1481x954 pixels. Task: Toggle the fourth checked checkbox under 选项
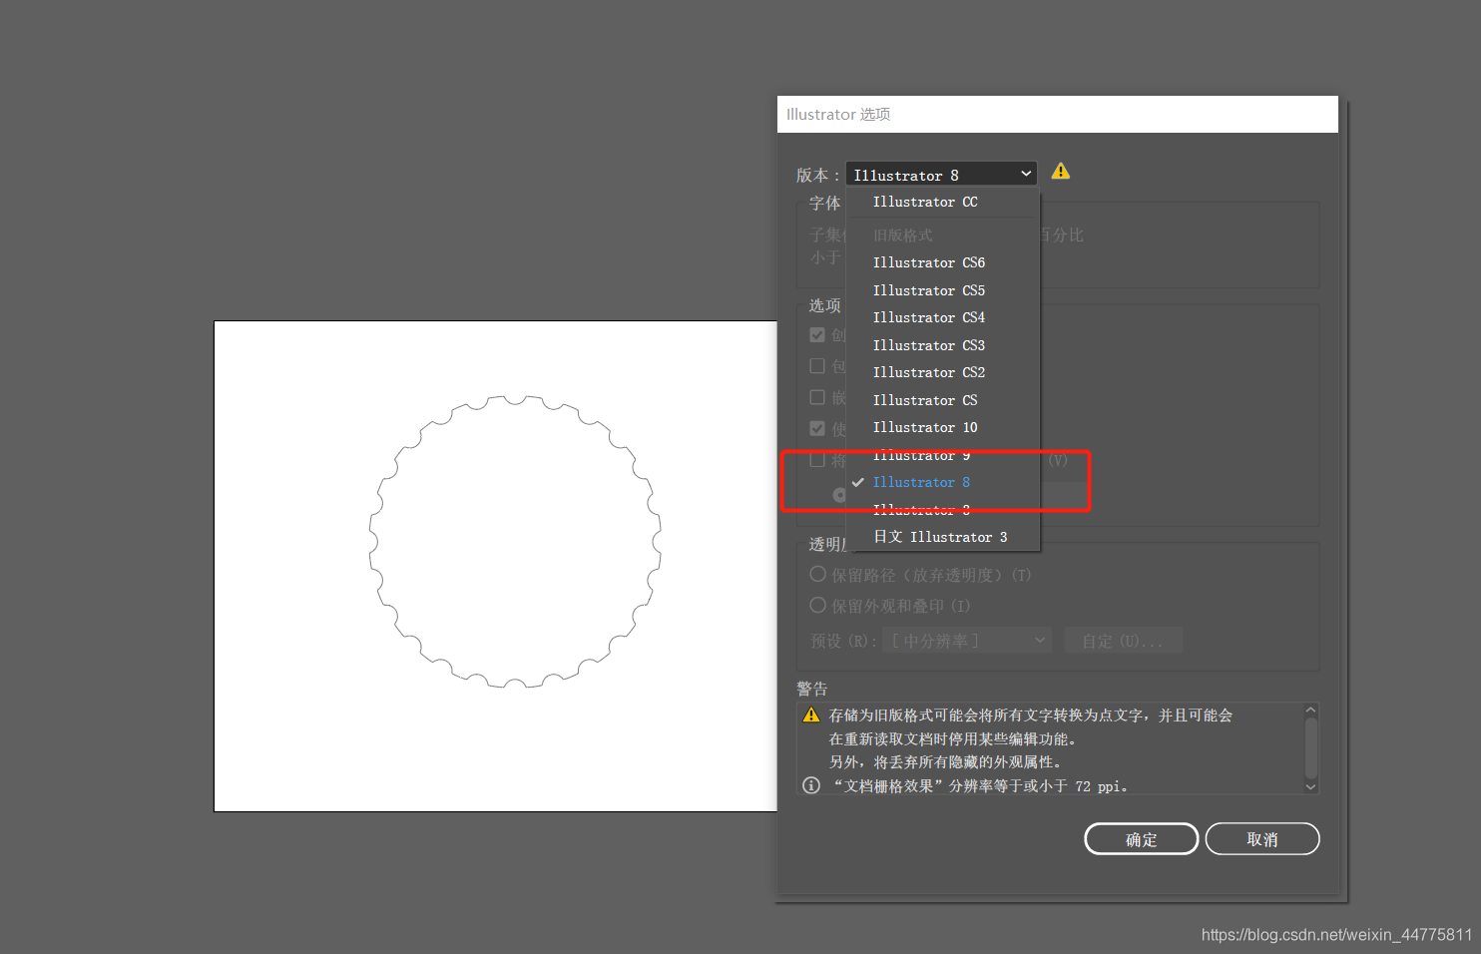click(x=817, y=428)
